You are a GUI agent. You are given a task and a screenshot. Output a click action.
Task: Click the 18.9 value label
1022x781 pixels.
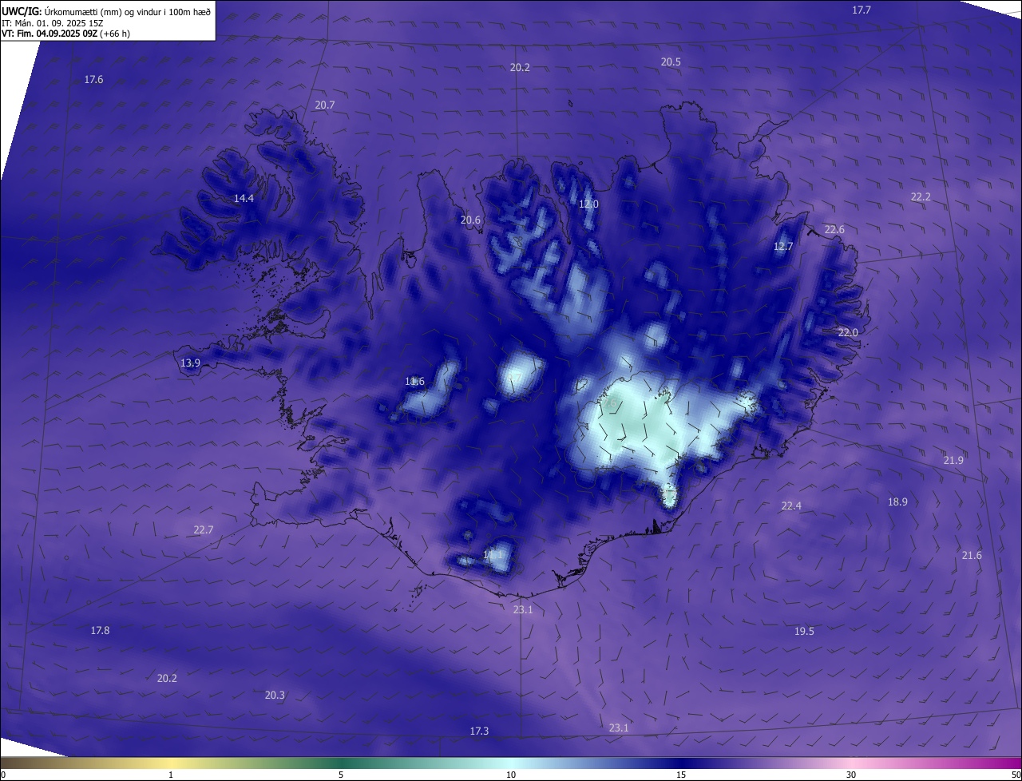[x=897, y=502]
